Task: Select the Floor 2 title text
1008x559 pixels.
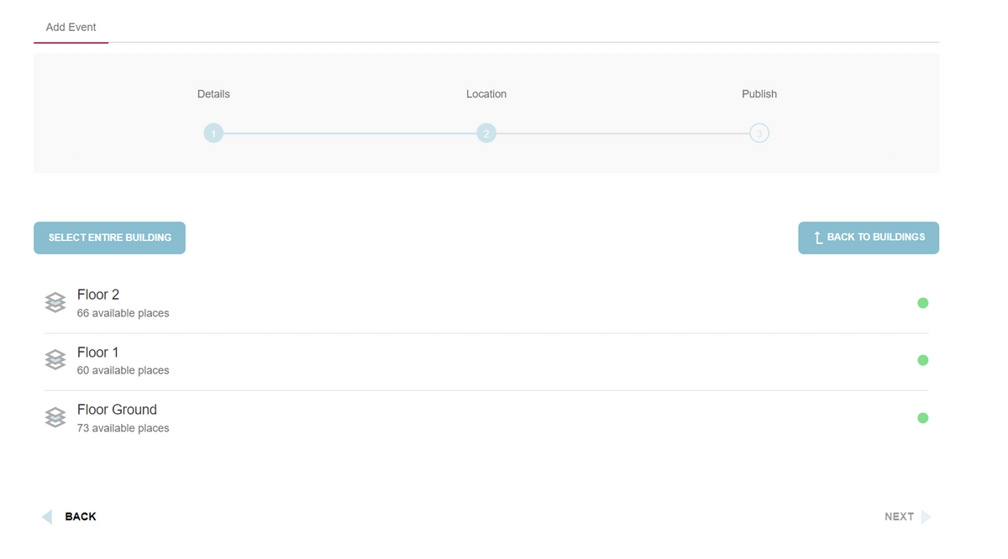Action: [98, 295]
